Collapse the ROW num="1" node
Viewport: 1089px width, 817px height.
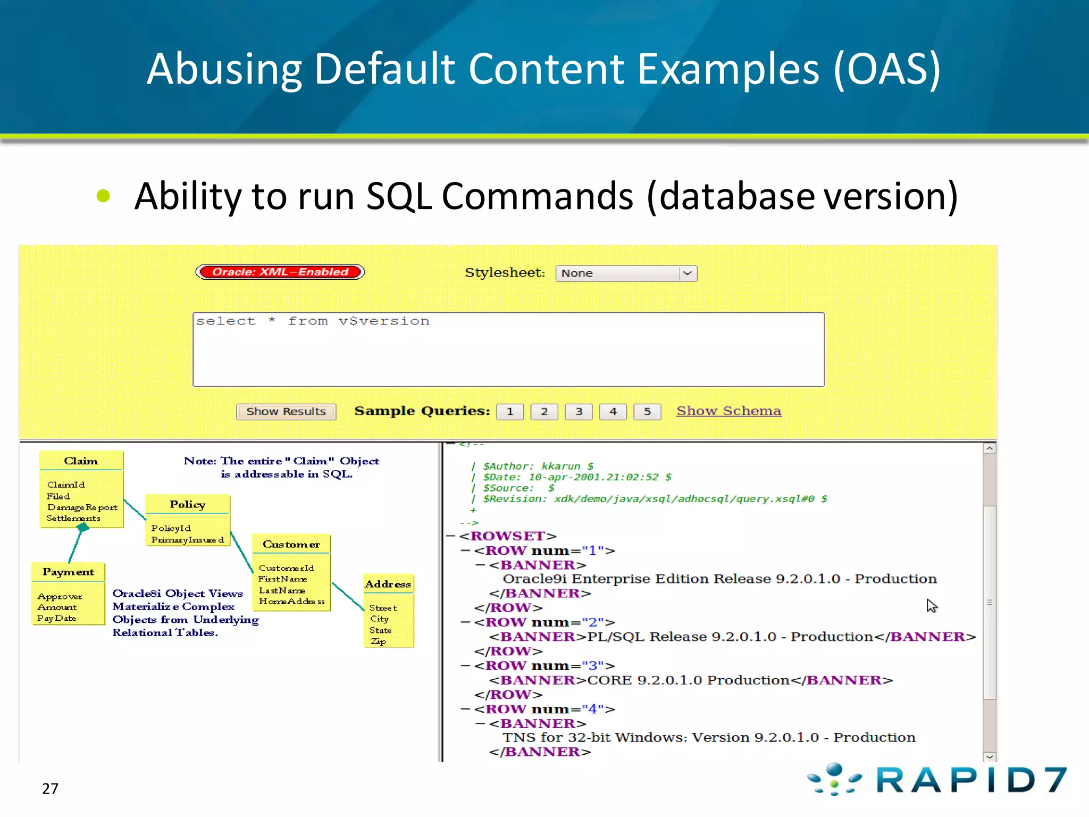click(465, 551)
